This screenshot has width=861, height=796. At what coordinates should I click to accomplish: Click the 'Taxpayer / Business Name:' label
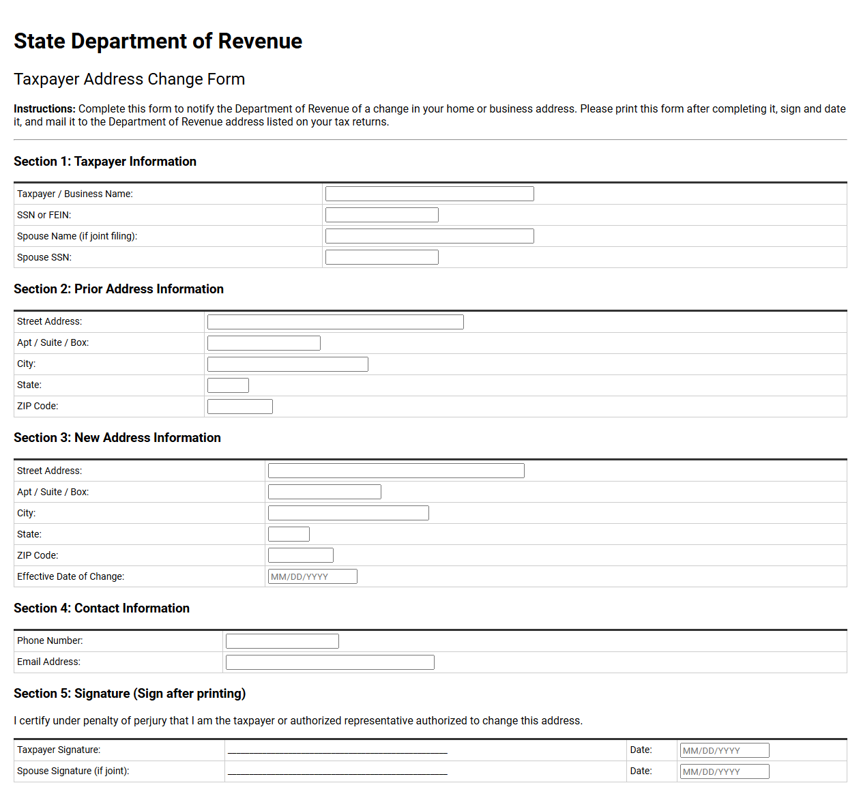pyautogui.click(x=75, y=194)
